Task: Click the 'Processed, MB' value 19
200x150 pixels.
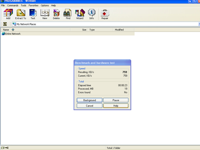Action: 126,89
